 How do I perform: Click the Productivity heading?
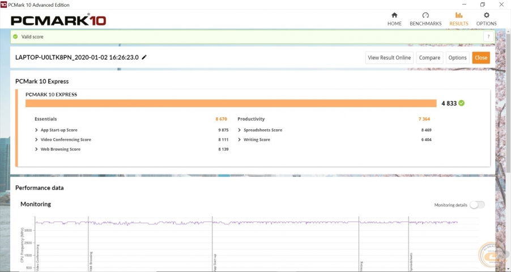[x=251, y=119]
